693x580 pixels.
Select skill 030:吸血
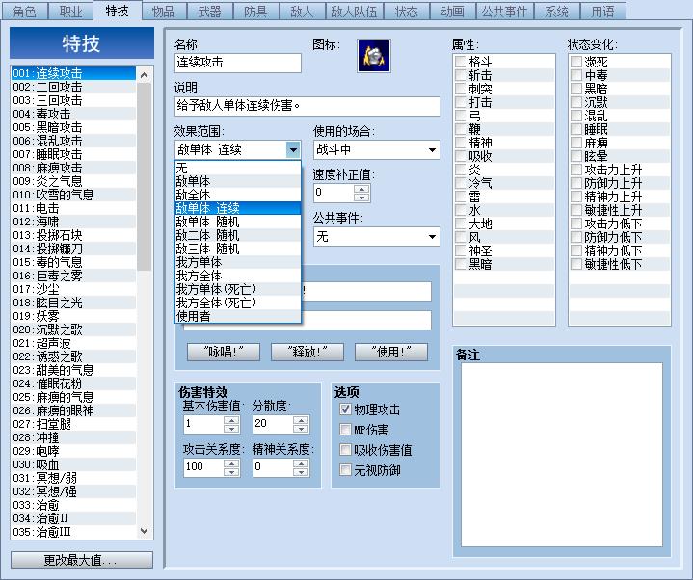74,464
